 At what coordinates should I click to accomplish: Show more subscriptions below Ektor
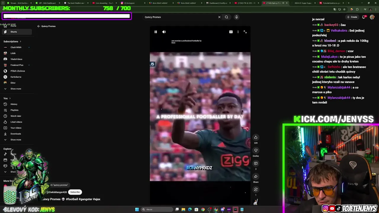(x=16, y=89)
